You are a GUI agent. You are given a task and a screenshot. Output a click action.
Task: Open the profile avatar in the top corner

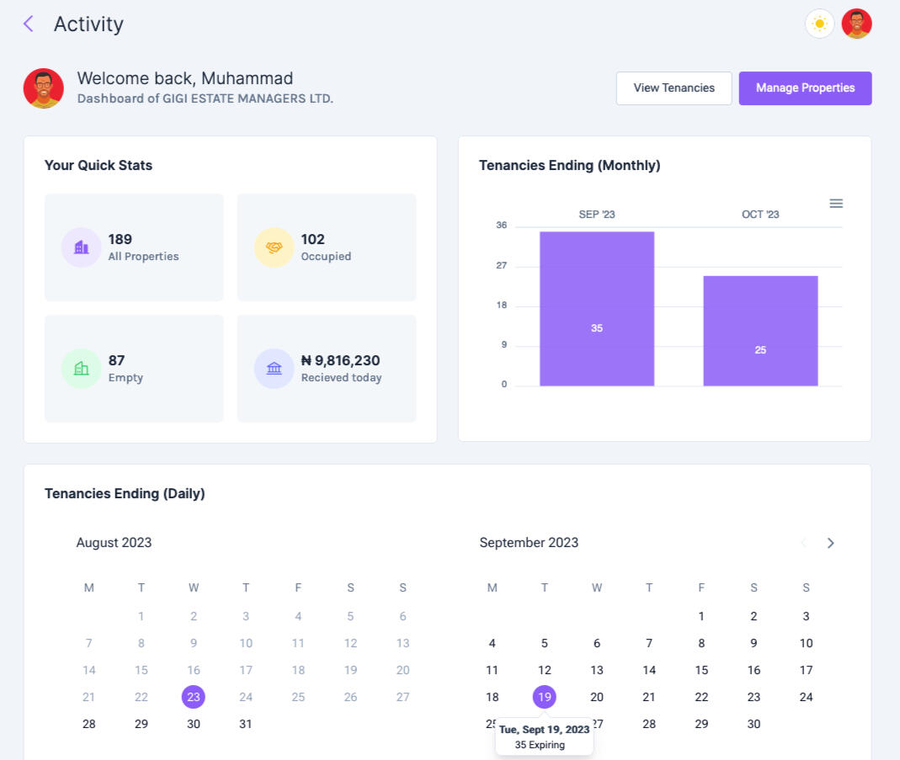857,24
